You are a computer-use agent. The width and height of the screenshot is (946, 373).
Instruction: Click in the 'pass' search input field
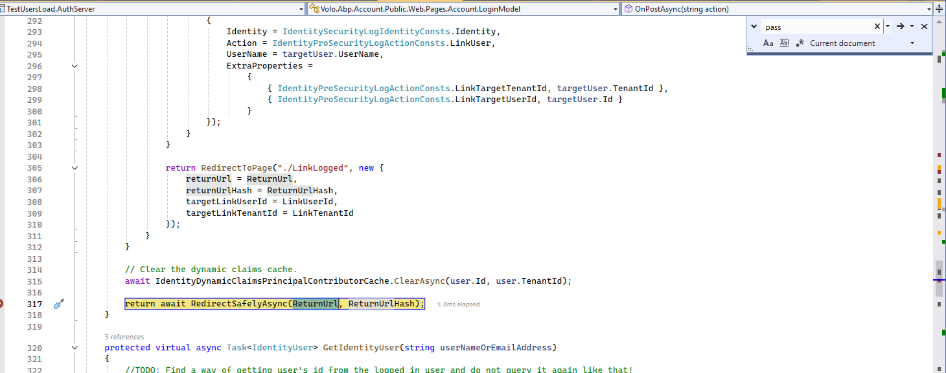[816, 27]
